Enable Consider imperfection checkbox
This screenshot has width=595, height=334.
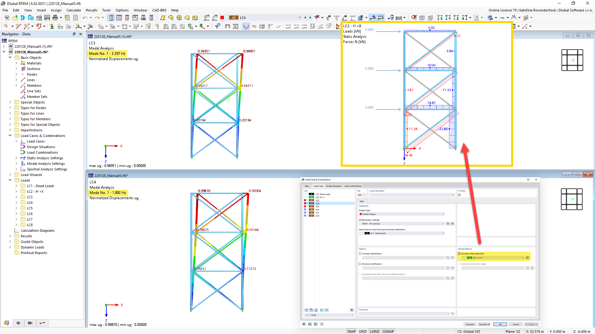point(360,254)
